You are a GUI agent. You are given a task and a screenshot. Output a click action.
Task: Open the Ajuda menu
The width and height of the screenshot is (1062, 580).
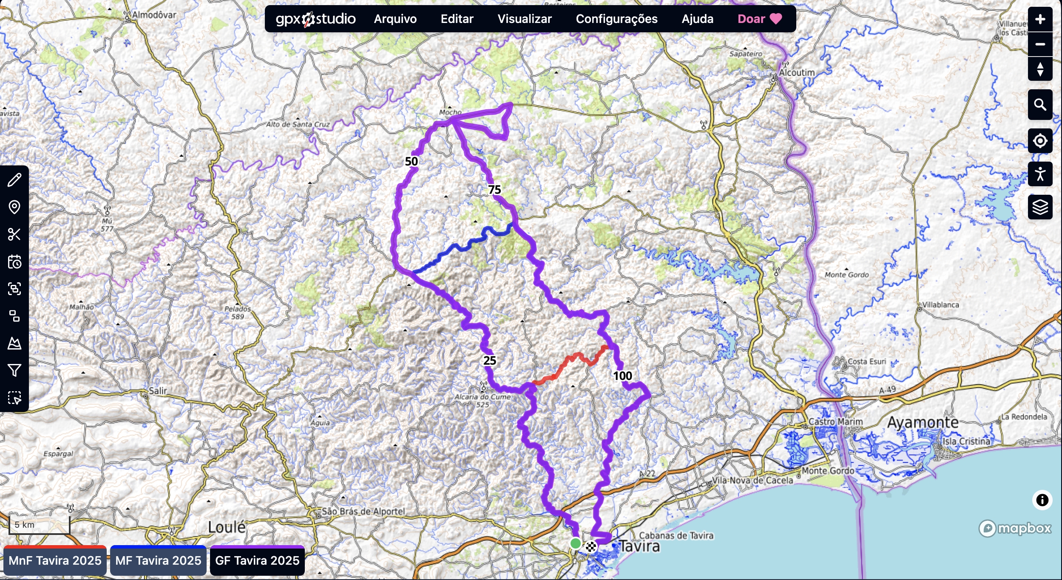tap(697, 19)
